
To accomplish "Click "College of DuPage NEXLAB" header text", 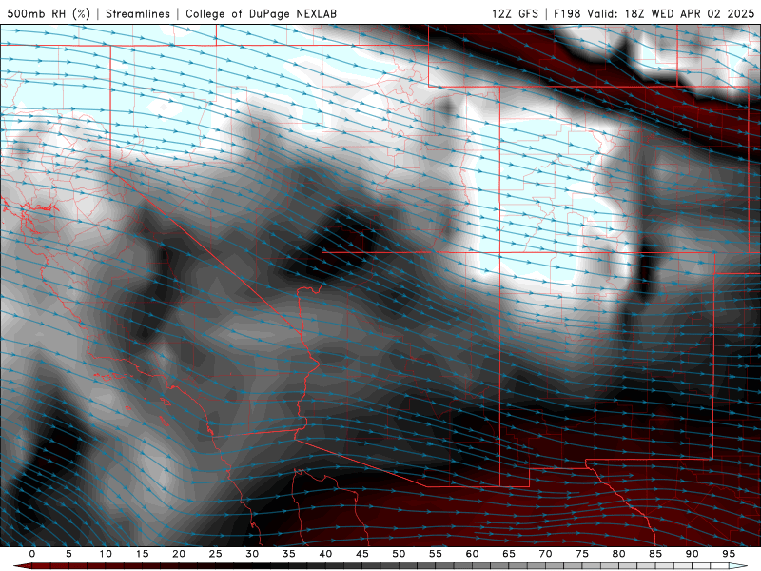I will point(261,13).
